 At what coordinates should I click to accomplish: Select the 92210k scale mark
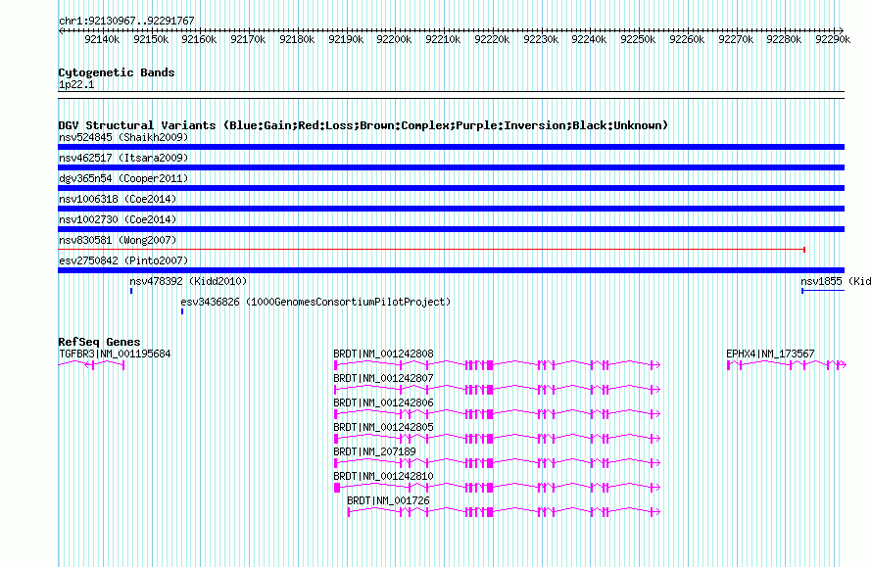tap(443, 39)
